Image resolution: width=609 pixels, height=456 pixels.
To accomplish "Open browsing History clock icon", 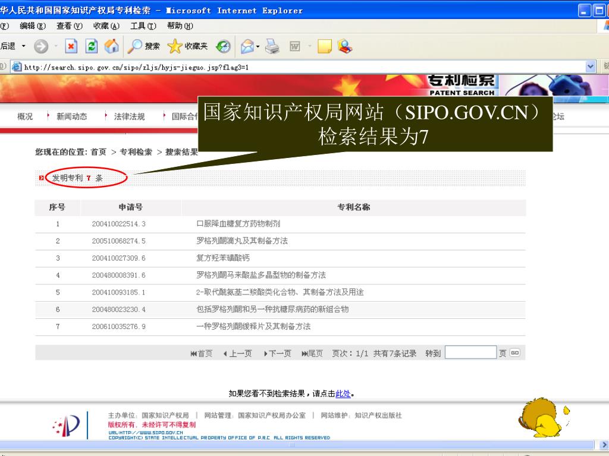I will pos(224,46).
